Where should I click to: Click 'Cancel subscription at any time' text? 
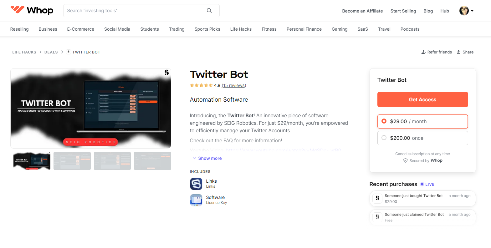(422, 154)
